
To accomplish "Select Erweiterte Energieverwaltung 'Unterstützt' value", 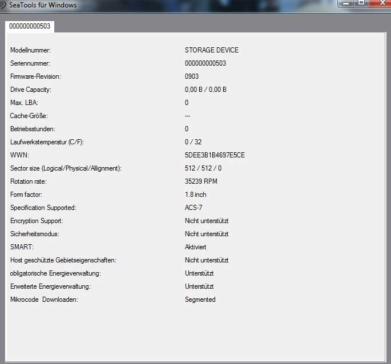I will [x=199, y=286].
